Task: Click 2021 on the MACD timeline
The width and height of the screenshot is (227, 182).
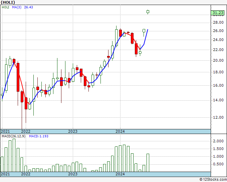Action: click(5, 174)
